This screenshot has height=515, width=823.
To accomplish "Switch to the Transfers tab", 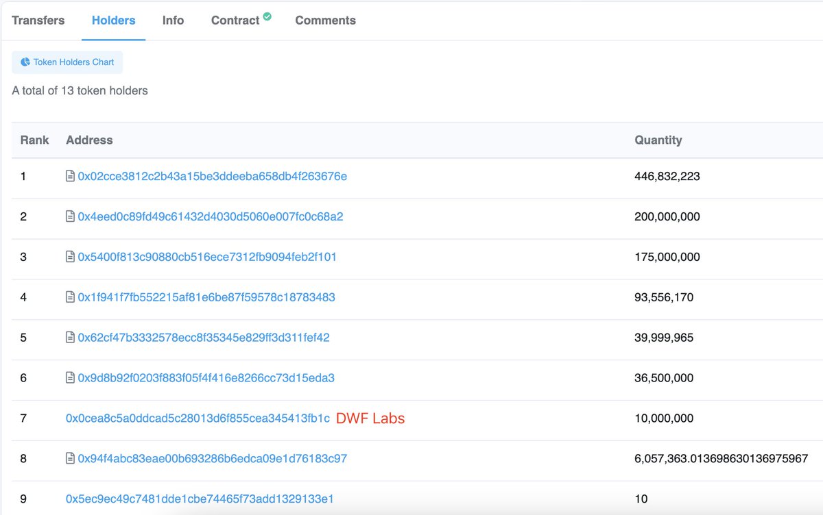I will coord(38,20).
